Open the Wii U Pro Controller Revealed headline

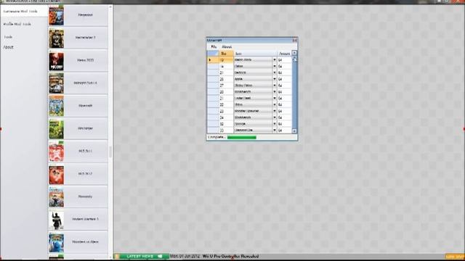pos(231,256)
